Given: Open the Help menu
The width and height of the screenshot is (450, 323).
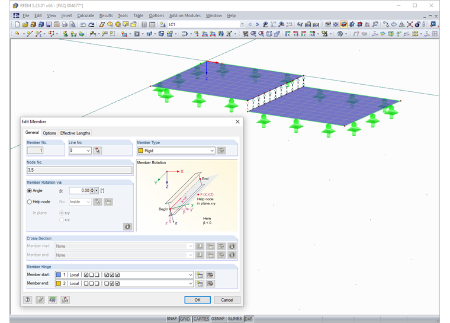Looking at the screenshot, I should coord(232,15).
